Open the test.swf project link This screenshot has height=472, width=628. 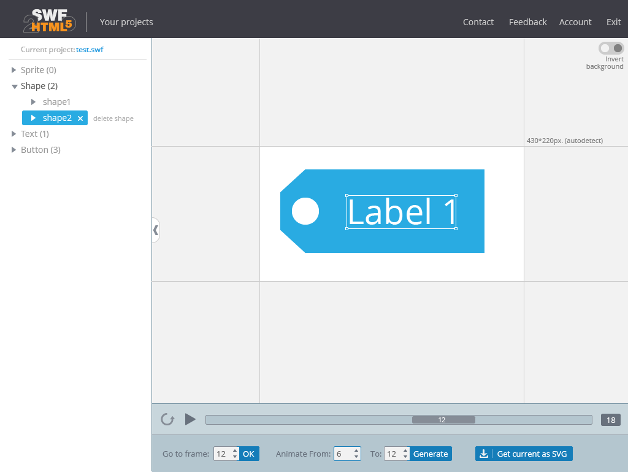[90, 50]
